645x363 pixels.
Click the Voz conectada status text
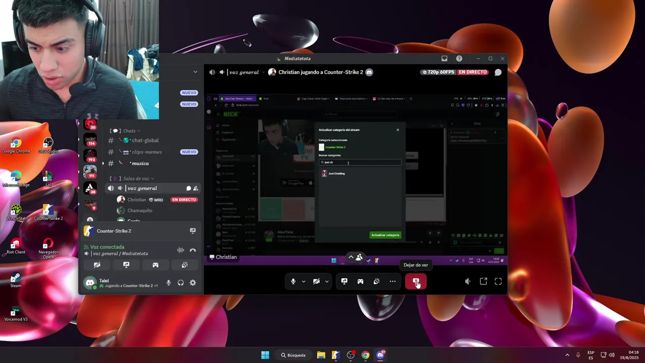[x=107, y=247]
